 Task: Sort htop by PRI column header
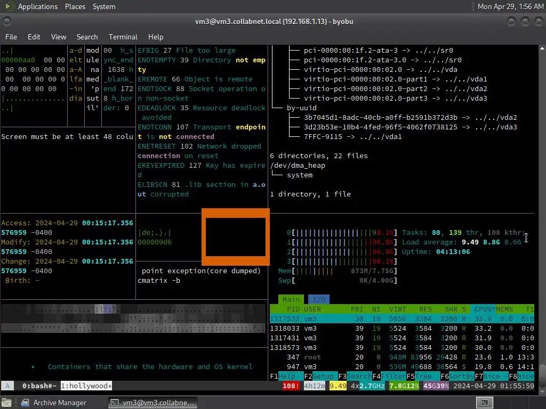(x=357, y=309)
